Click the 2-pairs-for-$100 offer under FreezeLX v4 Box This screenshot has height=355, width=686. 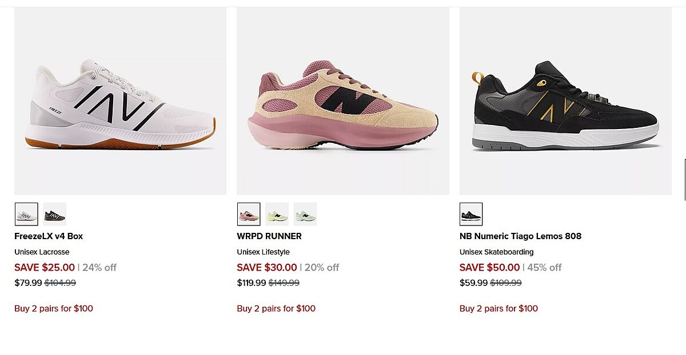click(54, 309)
